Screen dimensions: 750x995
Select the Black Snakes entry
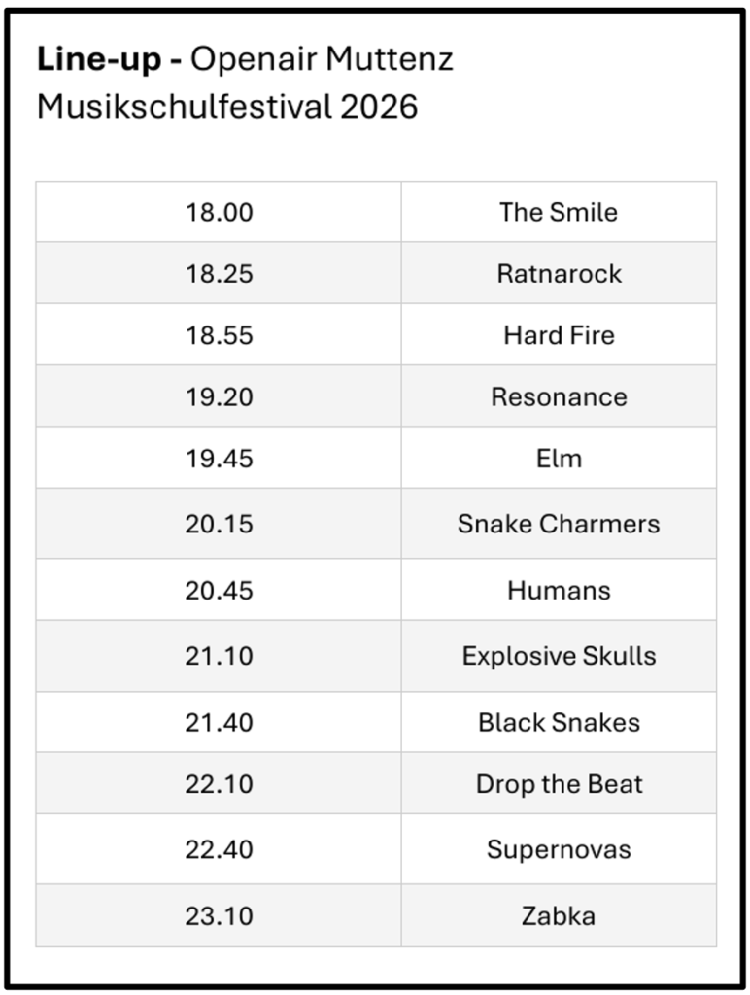pos(559,722)
